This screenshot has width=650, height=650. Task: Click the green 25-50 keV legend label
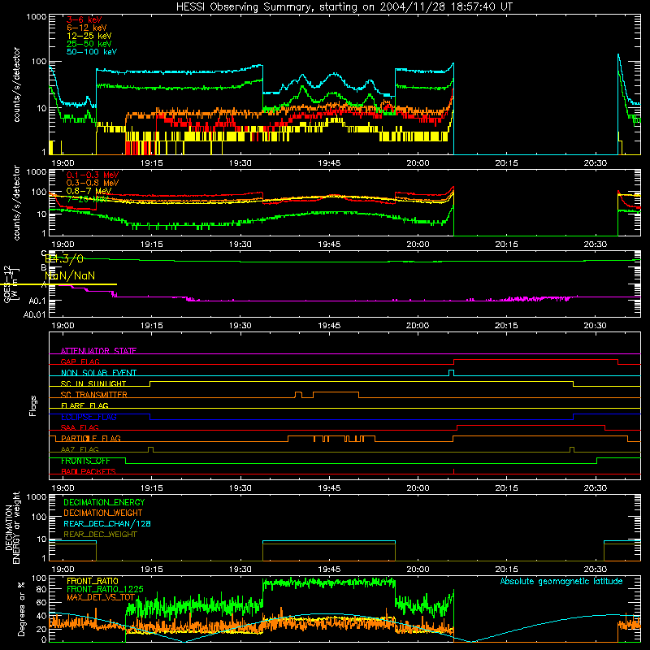click(x=89, y=44)
